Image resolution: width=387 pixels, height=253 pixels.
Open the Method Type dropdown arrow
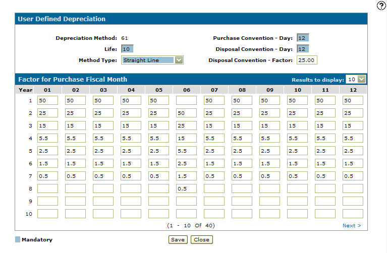pos(179,60)
